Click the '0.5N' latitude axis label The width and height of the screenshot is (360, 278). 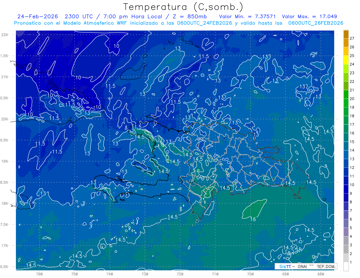coord(4,98)
